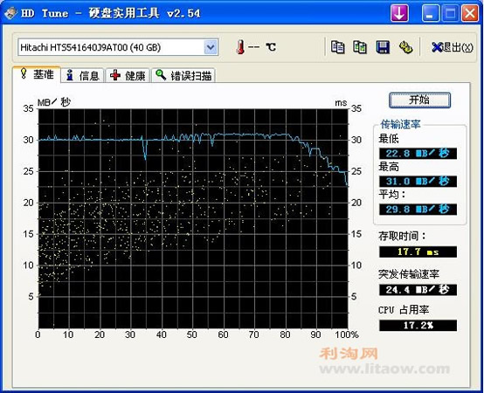The image size is (484, 393).
Task: Open the 信息 info tab
Action: click(82, 76)
